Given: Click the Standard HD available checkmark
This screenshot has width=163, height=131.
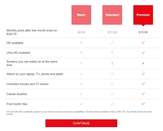Looking at the screenshot, I should coord(112,42).
